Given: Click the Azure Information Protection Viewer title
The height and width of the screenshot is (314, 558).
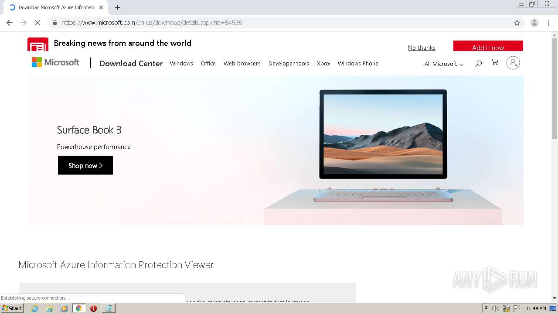Looking at the screenshot, I should [x=116, y=265].
